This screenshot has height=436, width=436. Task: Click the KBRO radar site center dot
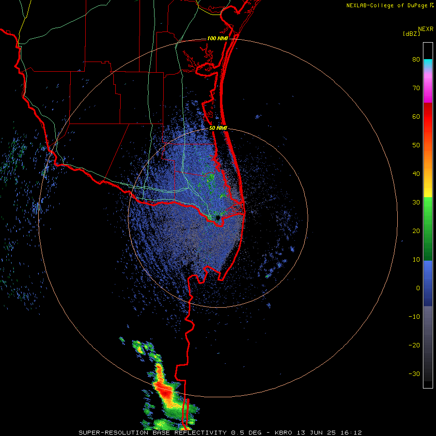[218, 218]
